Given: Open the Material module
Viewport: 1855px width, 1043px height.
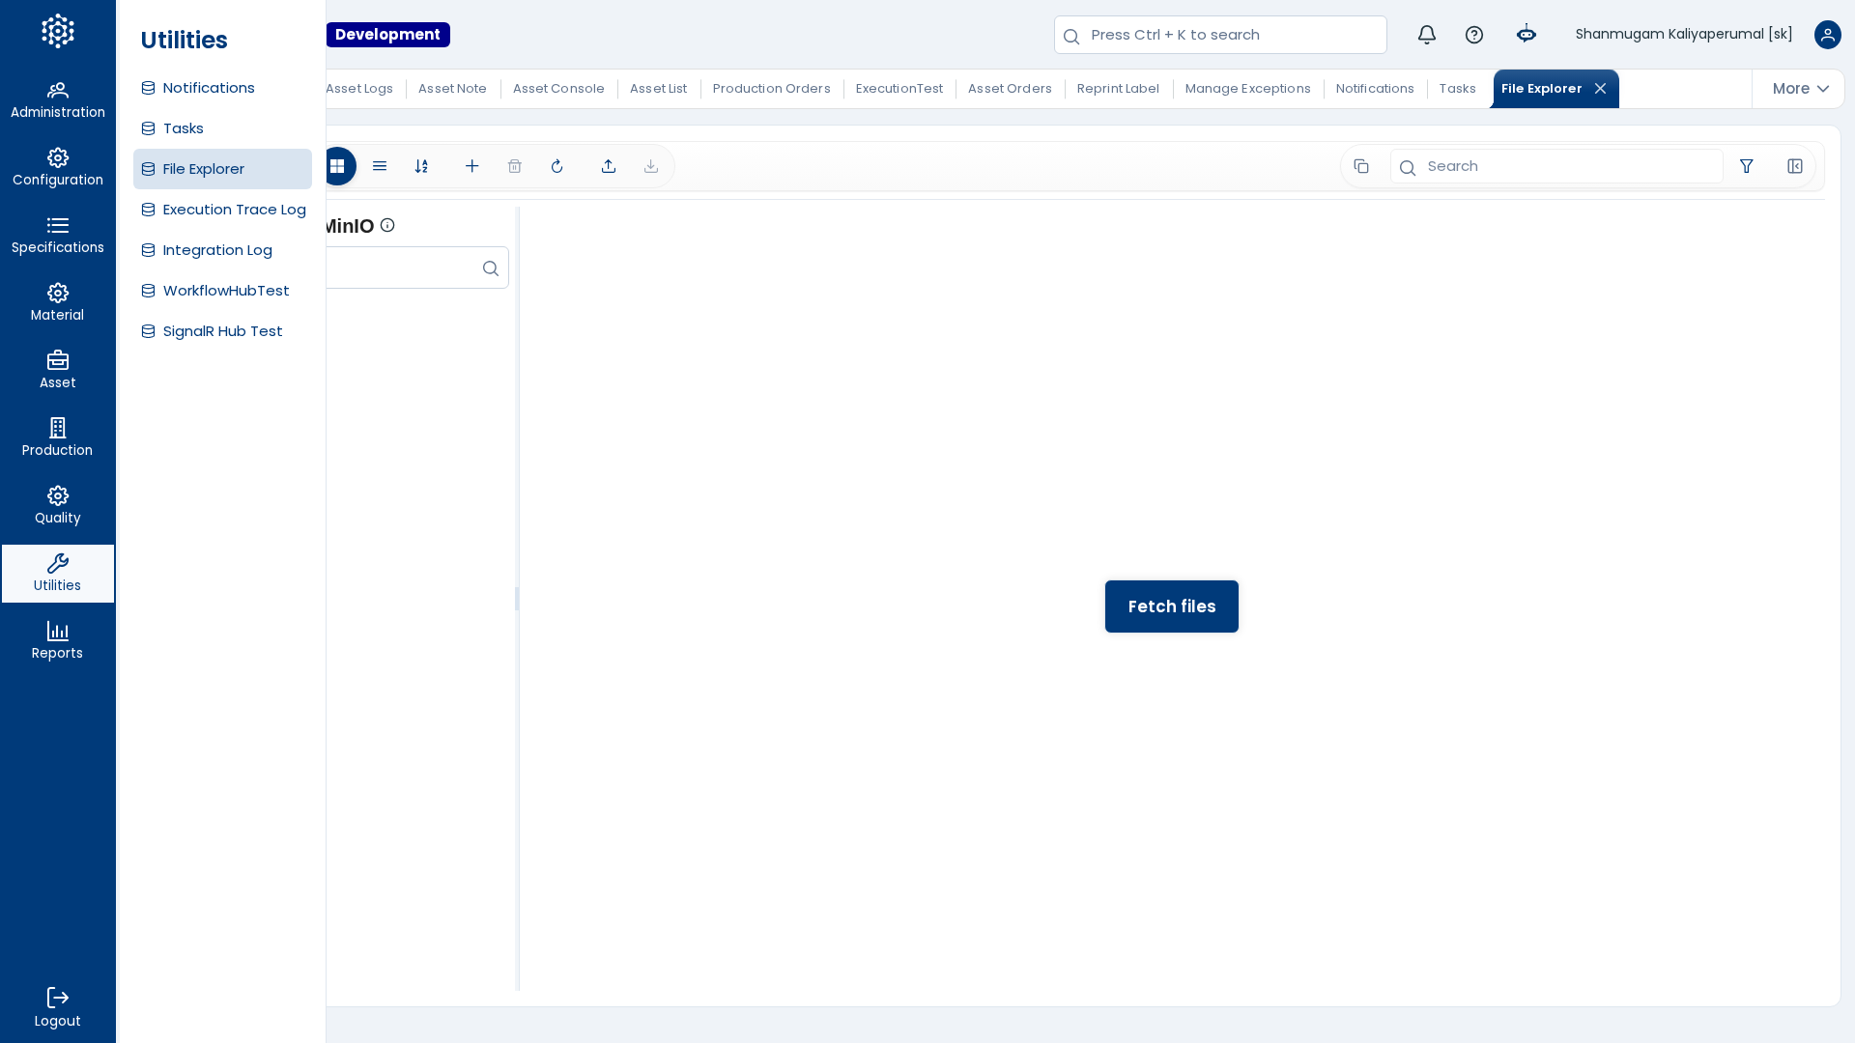Looking at the screenshot, I should point(58,303).
